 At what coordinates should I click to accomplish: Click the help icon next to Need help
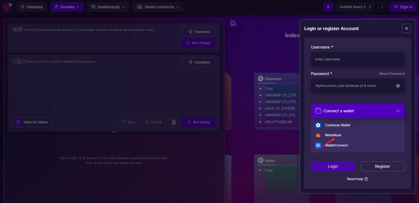coord(366,179)
